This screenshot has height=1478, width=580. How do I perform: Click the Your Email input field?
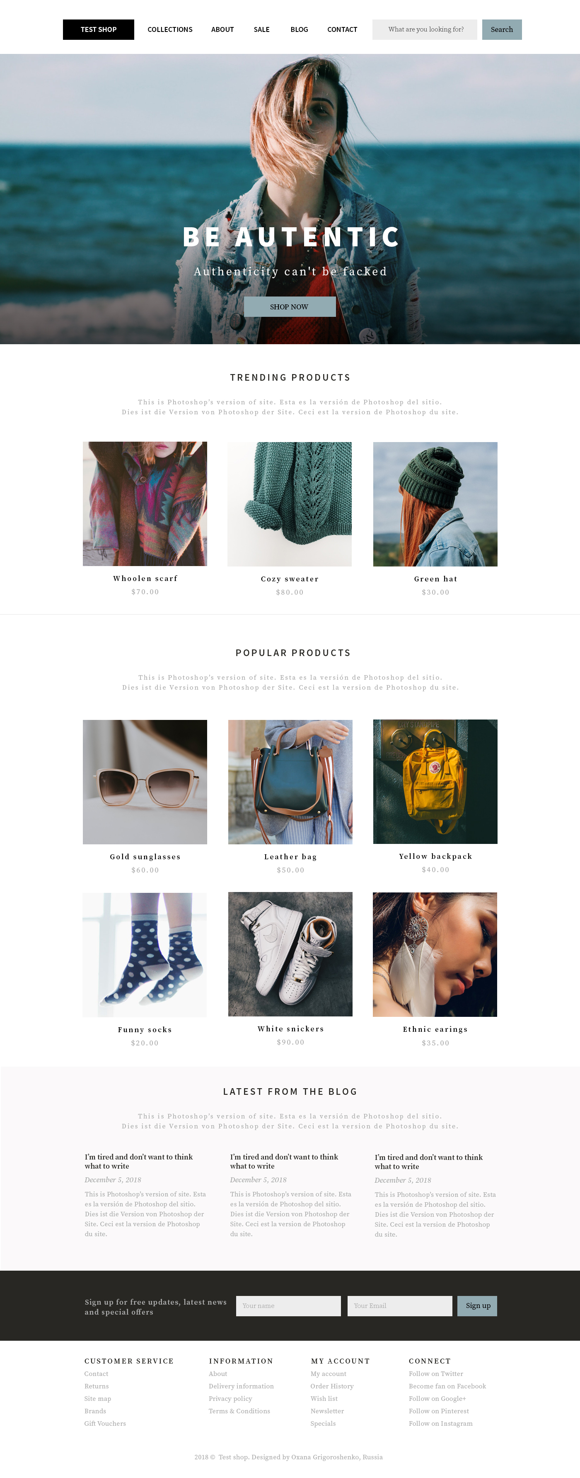coord(400,1306)
